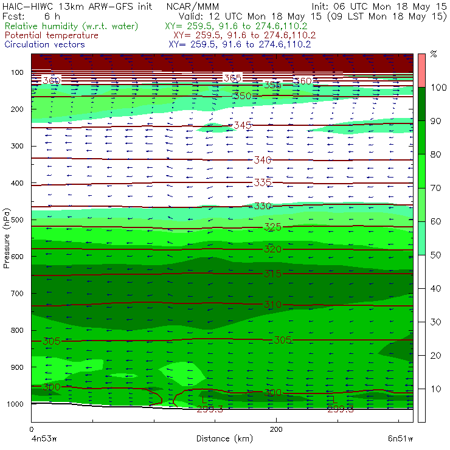Select the '80' colorbar scale label

click(435, 154)
